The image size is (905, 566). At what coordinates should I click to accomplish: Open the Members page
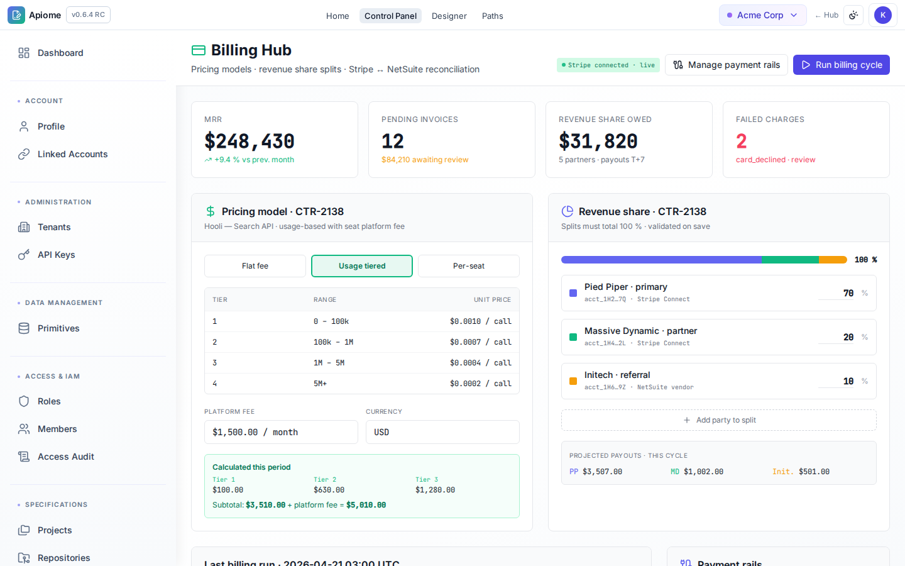(x=88, y=429)
